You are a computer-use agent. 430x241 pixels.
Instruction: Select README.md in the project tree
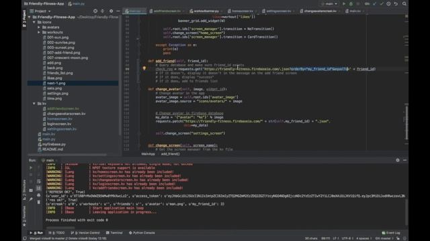[x=52, y=149]
